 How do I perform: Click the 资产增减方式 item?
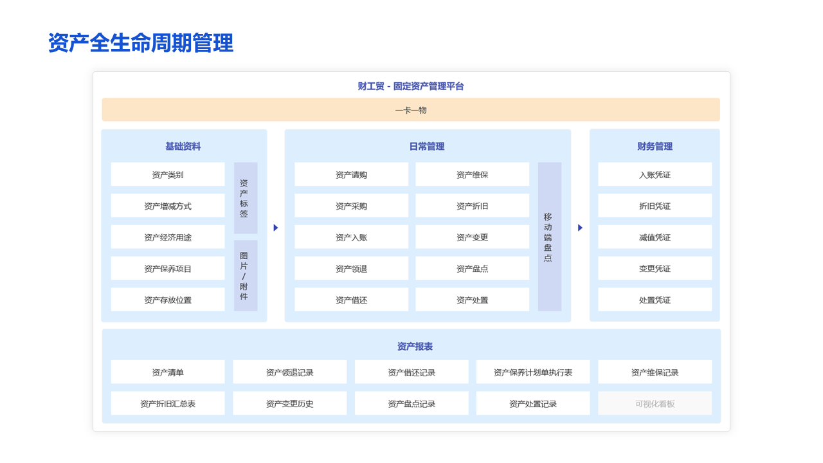(x=168, y=206)
